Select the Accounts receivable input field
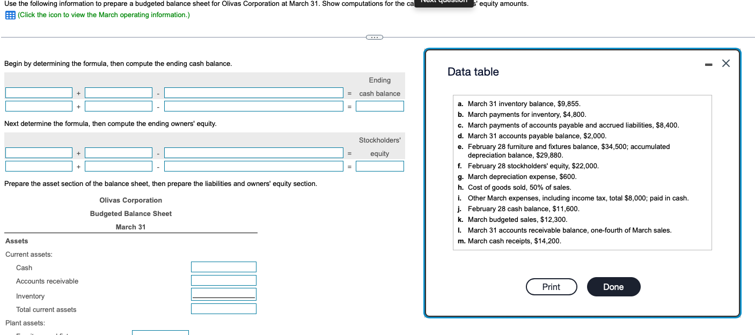This screenshot has width=755, height=335. 223,280
